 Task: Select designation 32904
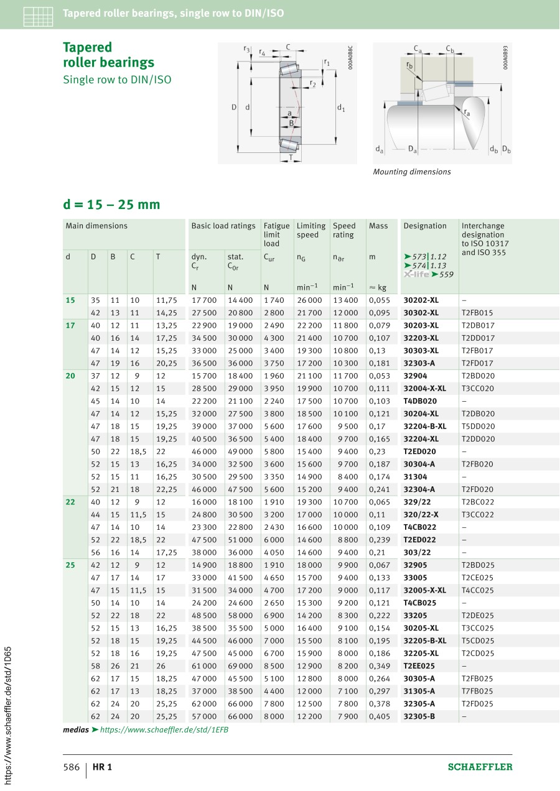(414, 376)
